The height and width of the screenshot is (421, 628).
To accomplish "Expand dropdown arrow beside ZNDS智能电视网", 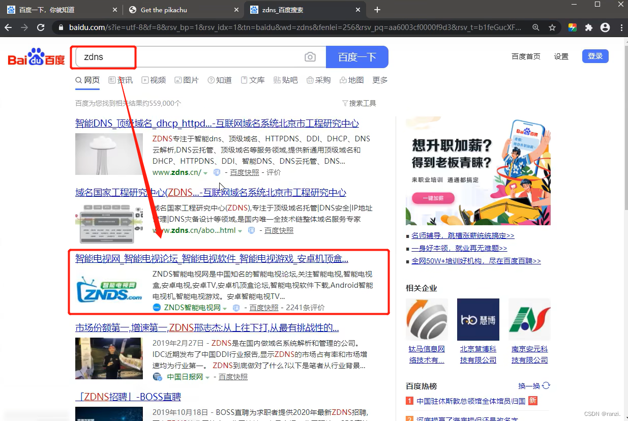I will (225, 308).
